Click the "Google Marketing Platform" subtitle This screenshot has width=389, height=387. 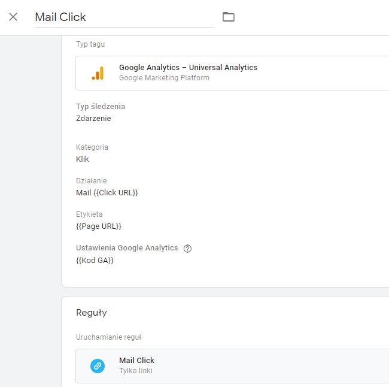coord(164,78)
